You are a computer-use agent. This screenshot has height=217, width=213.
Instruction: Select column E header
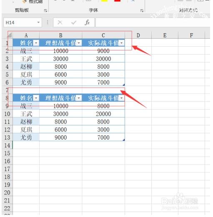pyautogui.click(x=165, y=35)
